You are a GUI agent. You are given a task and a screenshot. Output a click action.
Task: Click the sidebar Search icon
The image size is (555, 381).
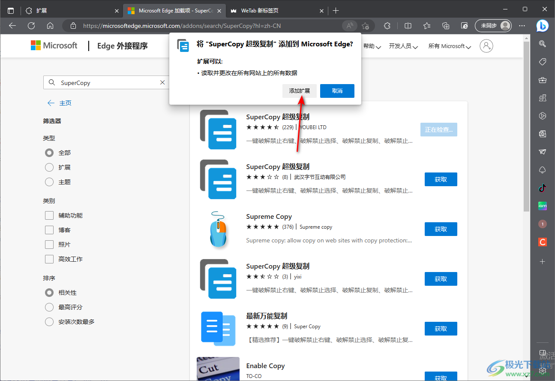(x=543, y=43)
